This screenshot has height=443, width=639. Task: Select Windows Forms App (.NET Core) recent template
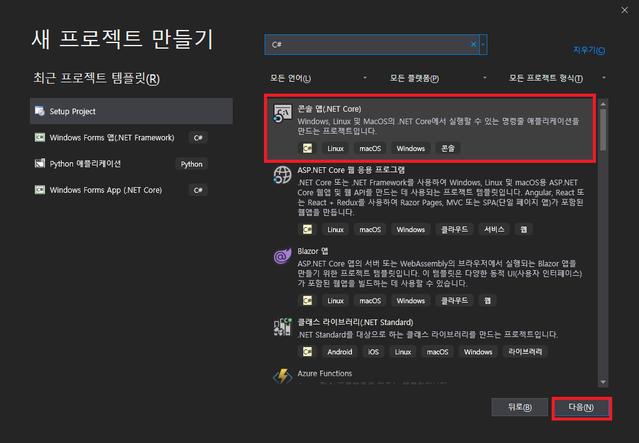(x=131, y=190)
